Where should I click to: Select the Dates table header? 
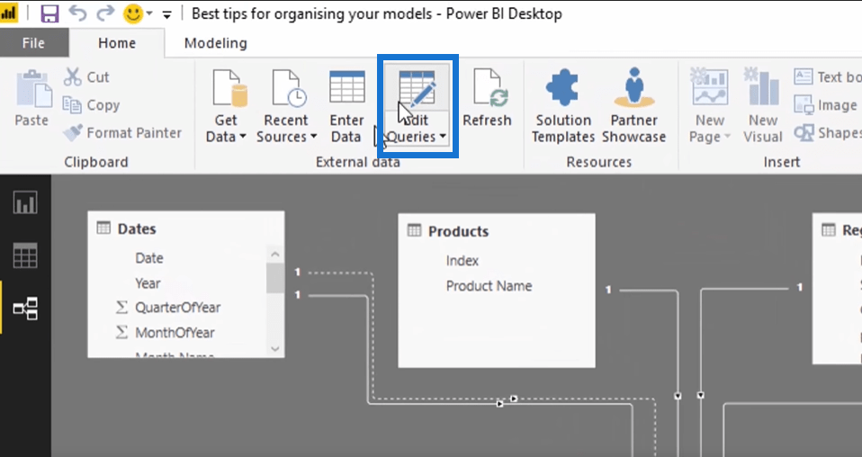coord(186,228)
